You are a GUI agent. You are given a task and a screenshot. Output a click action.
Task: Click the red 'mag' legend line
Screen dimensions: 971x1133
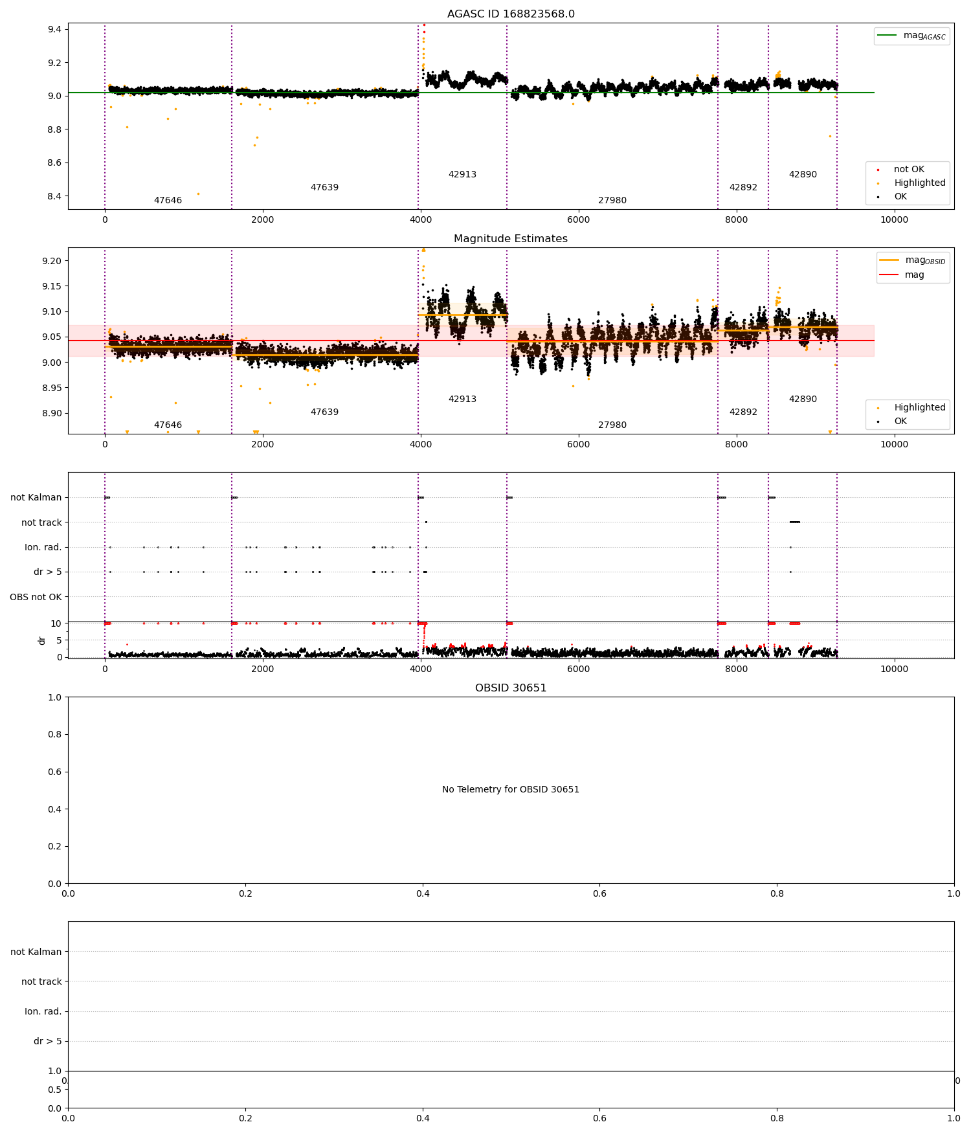pos(889,275)
